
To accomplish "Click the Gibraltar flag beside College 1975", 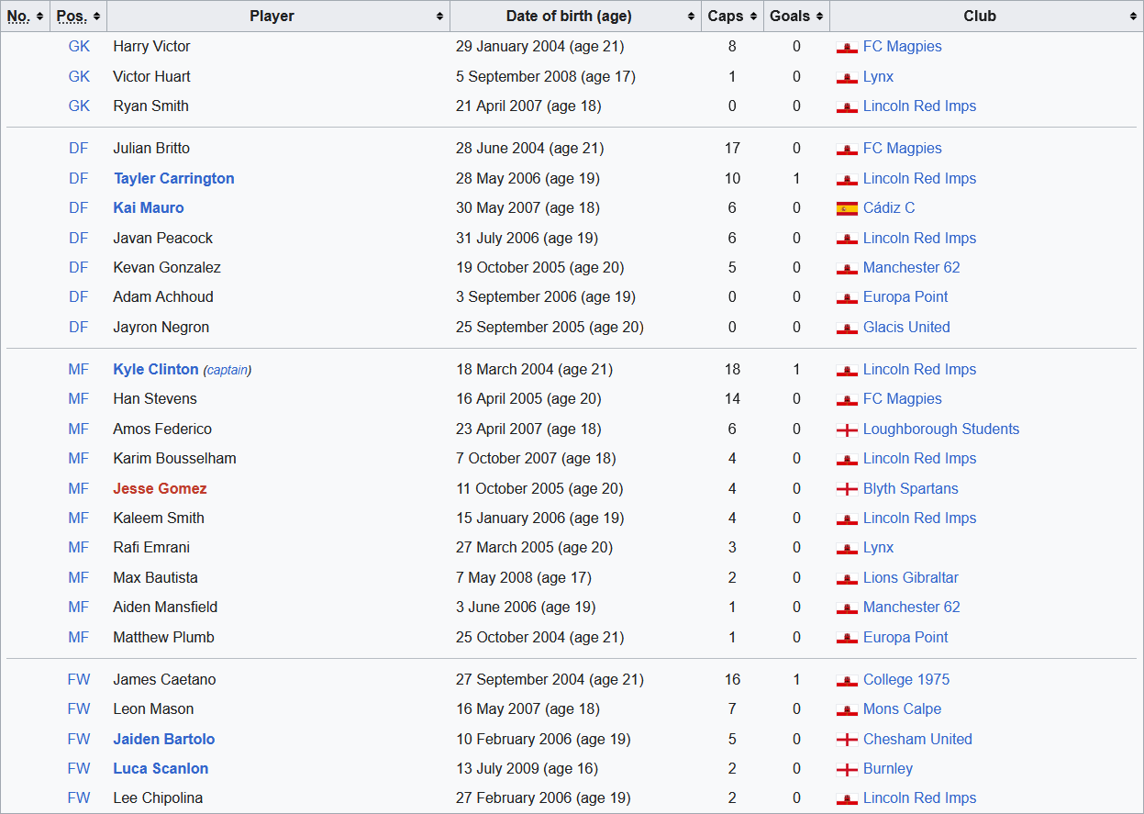I will 847,680.
